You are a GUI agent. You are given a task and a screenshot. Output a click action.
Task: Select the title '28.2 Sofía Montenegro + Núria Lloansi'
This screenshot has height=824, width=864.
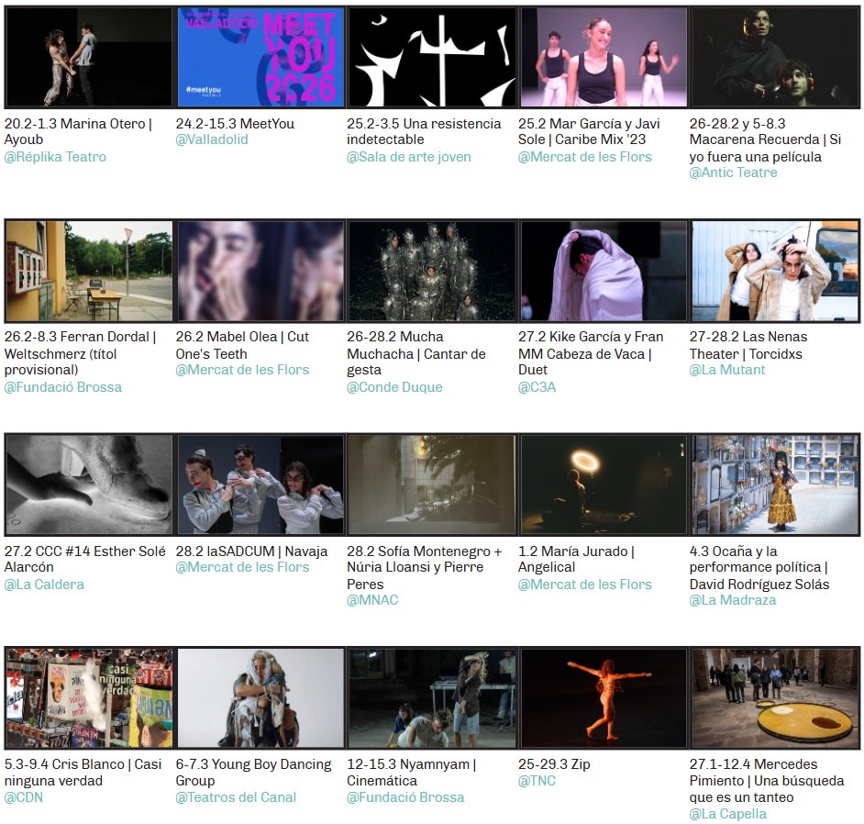coord(425,568)
